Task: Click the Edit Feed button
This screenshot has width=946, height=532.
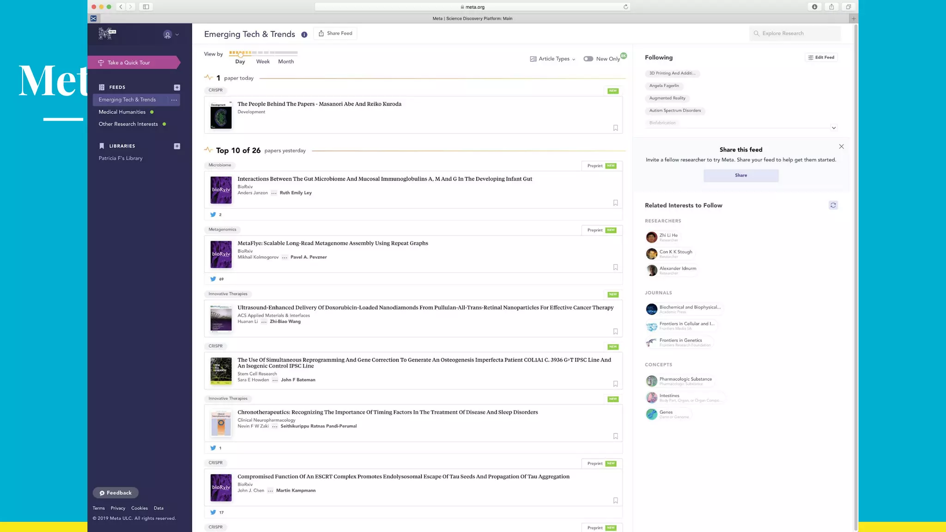Action: click(x=821, y=57)
